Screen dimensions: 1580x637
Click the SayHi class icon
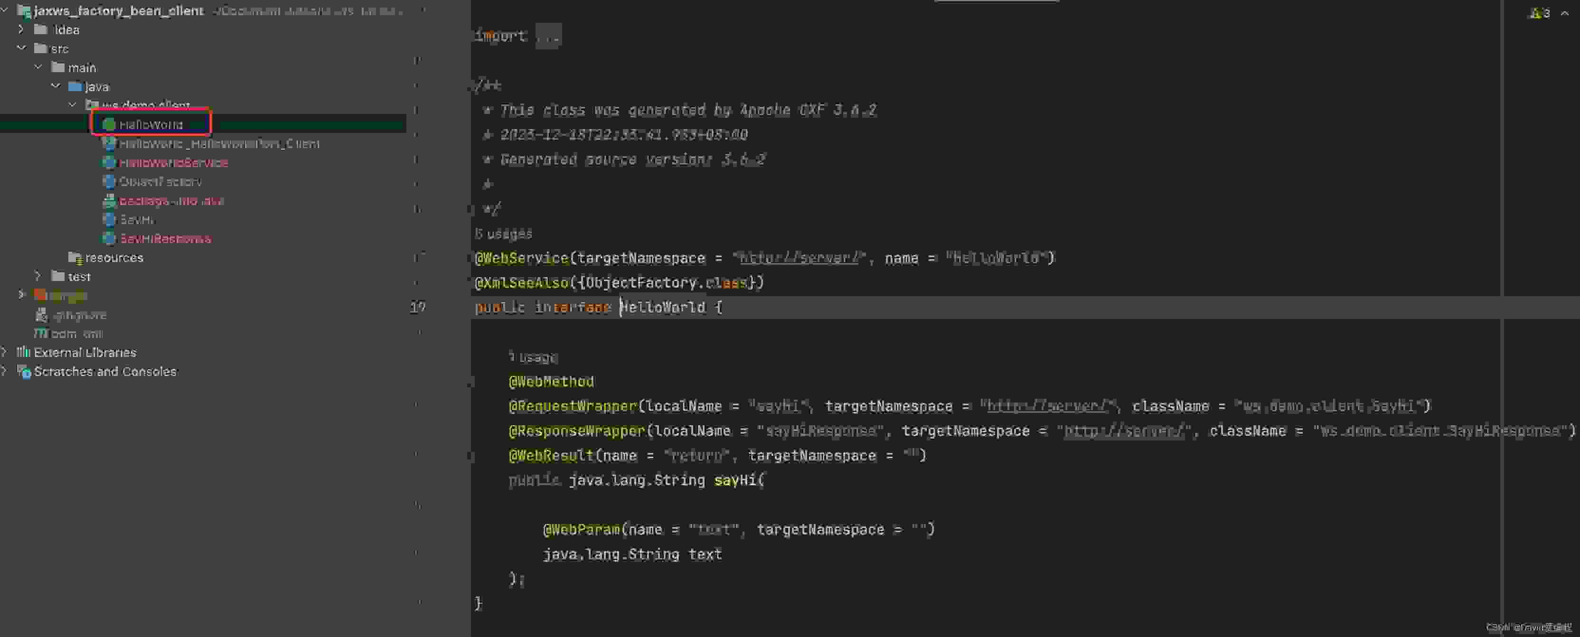coord(109,219)
